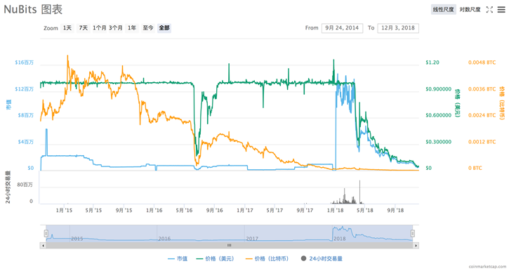Grab the right navigator range handle
The image size is (509, 271).
click(x=413, y=233)
